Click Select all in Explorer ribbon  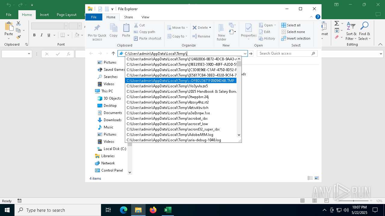291,25
